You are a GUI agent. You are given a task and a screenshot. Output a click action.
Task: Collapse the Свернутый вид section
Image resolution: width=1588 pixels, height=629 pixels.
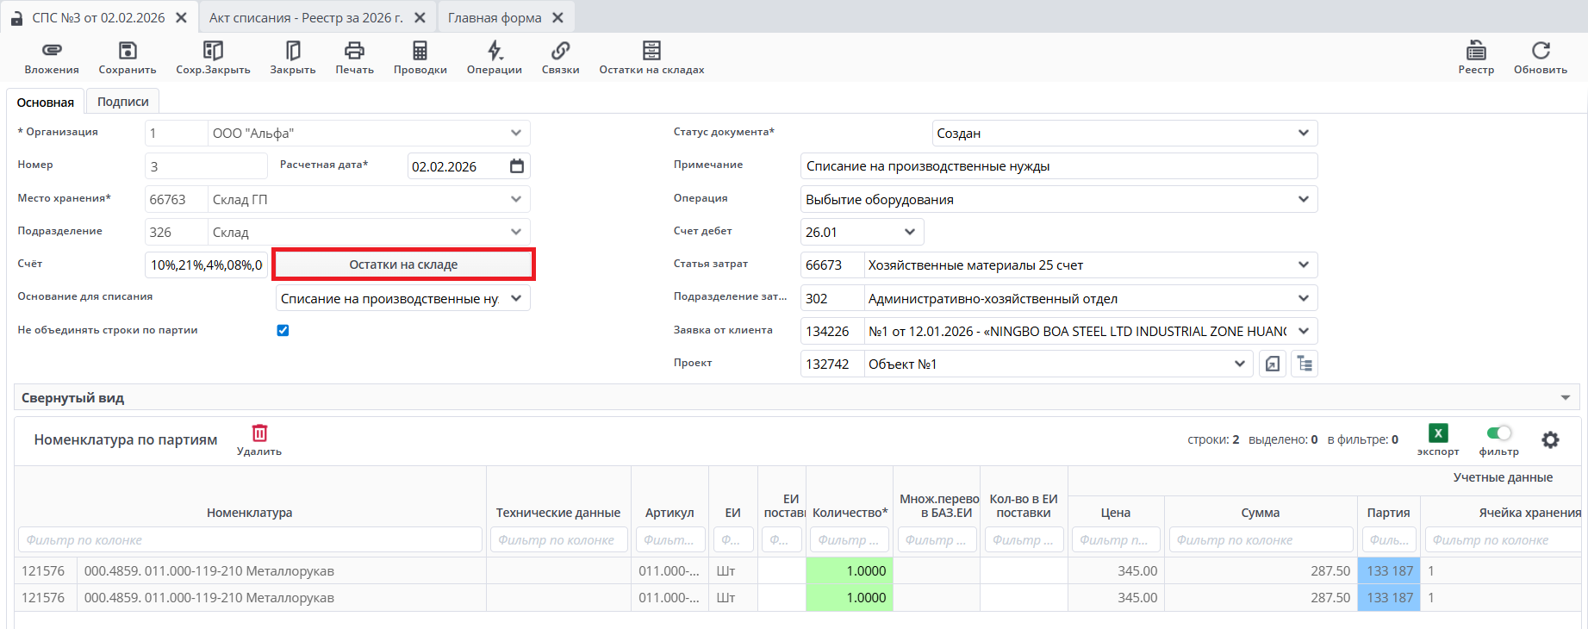[1565, 398]
